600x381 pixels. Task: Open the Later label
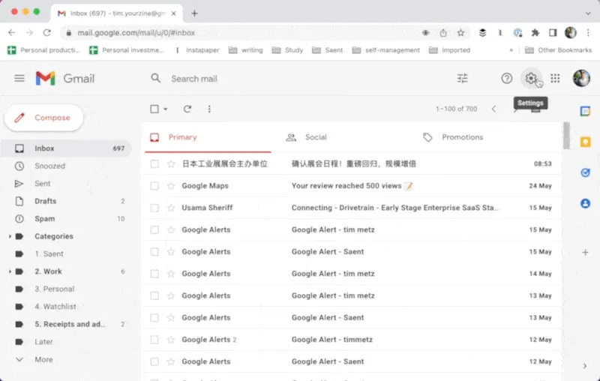point(66,342)
